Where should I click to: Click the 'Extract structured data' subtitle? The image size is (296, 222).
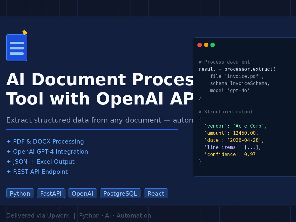pyautogui.click(x=100, y=120)
